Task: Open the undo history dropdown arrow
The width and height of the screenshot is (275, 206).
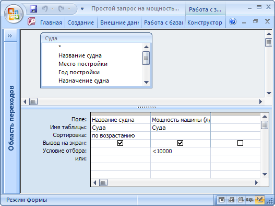Action: coord(52,8)
